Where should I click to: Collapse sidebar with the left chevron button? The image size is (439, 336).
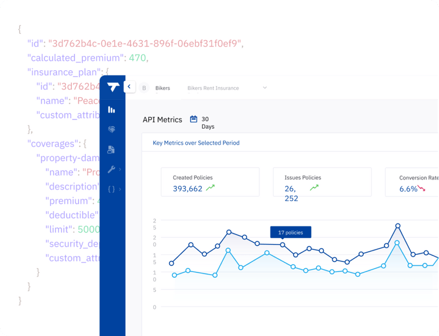pyautogui.click(x=130, y=87)
